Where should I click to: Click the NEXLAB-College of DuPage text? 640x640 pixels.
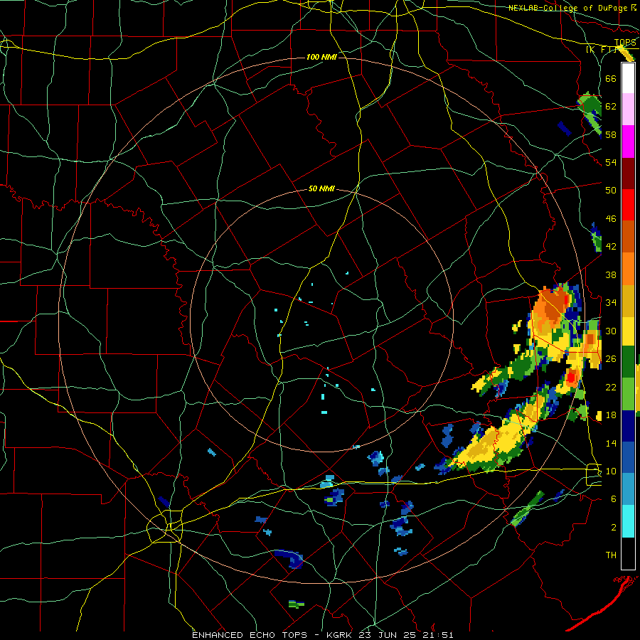click(567, 8)
